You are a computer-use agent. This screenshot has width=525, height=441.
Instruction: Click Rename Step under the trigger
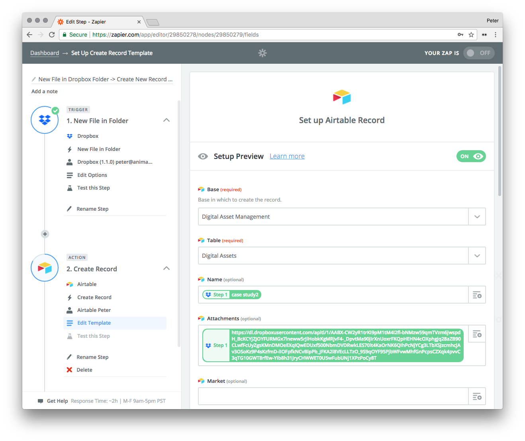(92, 209)
